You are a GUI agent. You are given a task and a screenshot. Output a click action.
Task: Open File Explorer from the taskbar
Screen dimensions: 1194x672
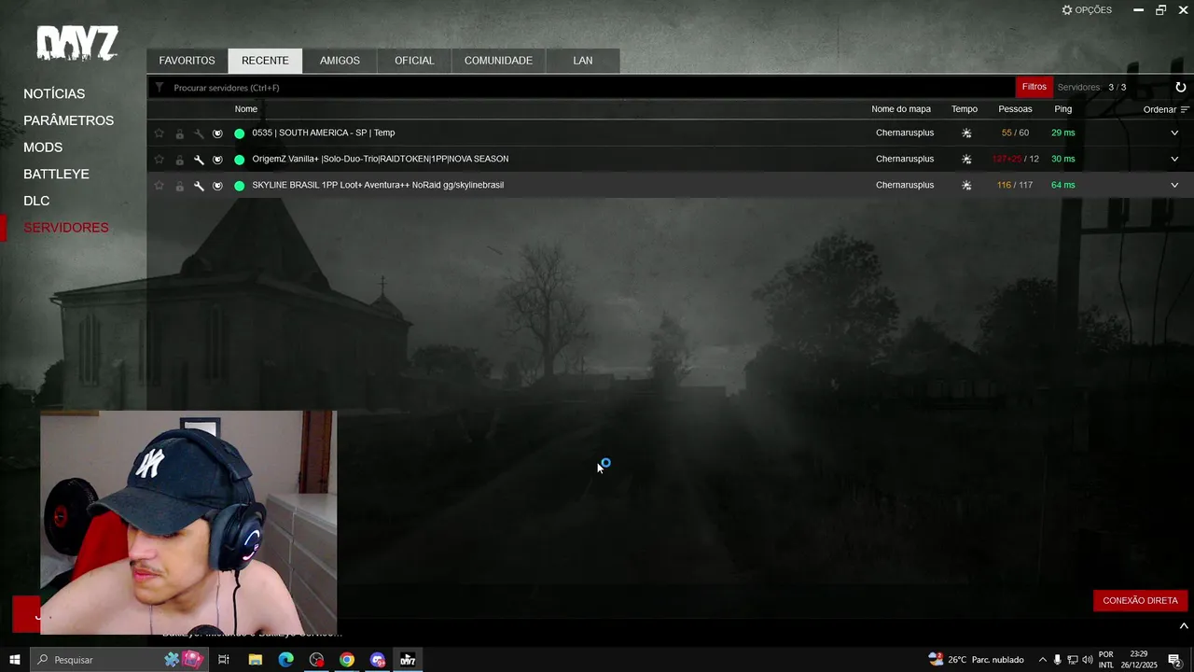click(x=255, y=660)
